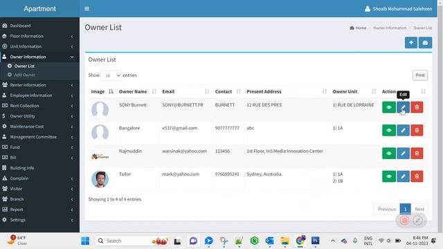Viewport: 443px width, 249px height.
Task: Open the Windows Start menu
Action: 85,241
